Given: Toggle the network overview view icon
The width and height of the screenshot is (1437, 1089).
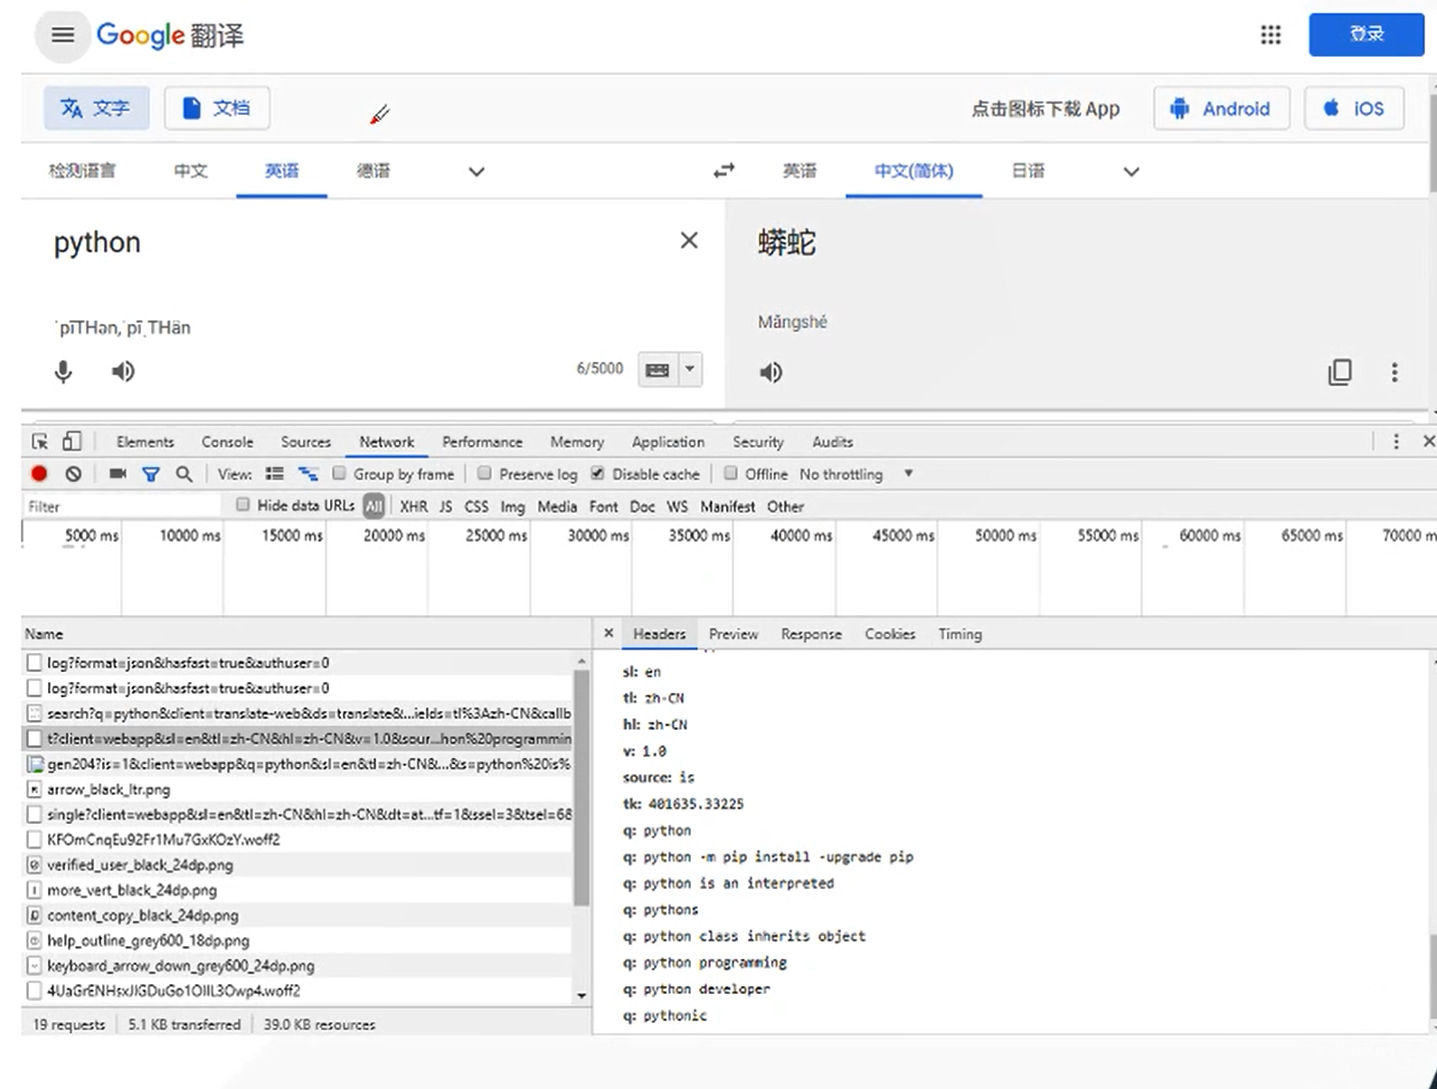Looking at the screenshot, I should (308, 474).
